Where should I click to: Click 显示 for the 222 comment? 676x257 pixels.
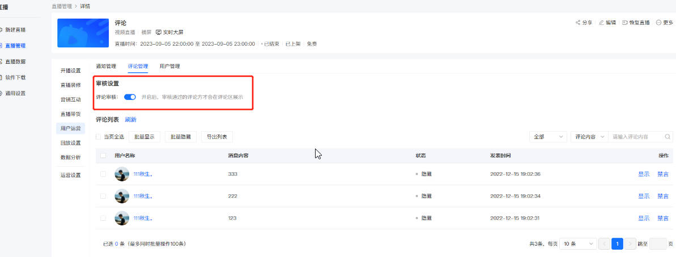coord(644,196)
